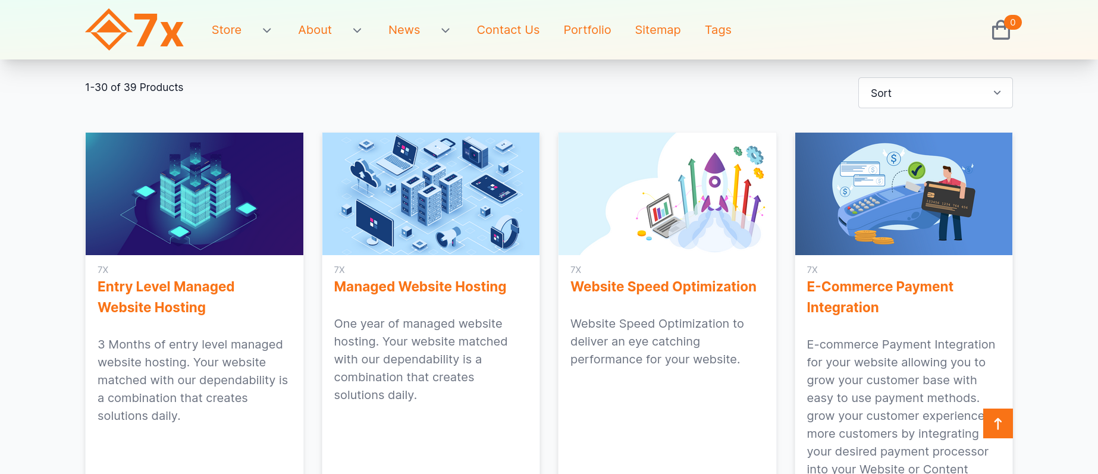Click the 7x diamond logo
This screenshot has height=474, width=1098.
(134, 30)
